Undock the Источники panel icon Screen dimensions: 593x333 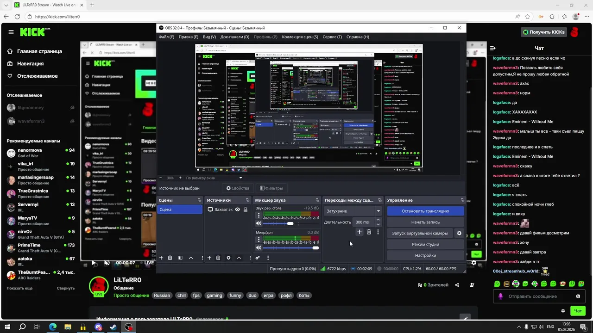click(x=248, y=200)
